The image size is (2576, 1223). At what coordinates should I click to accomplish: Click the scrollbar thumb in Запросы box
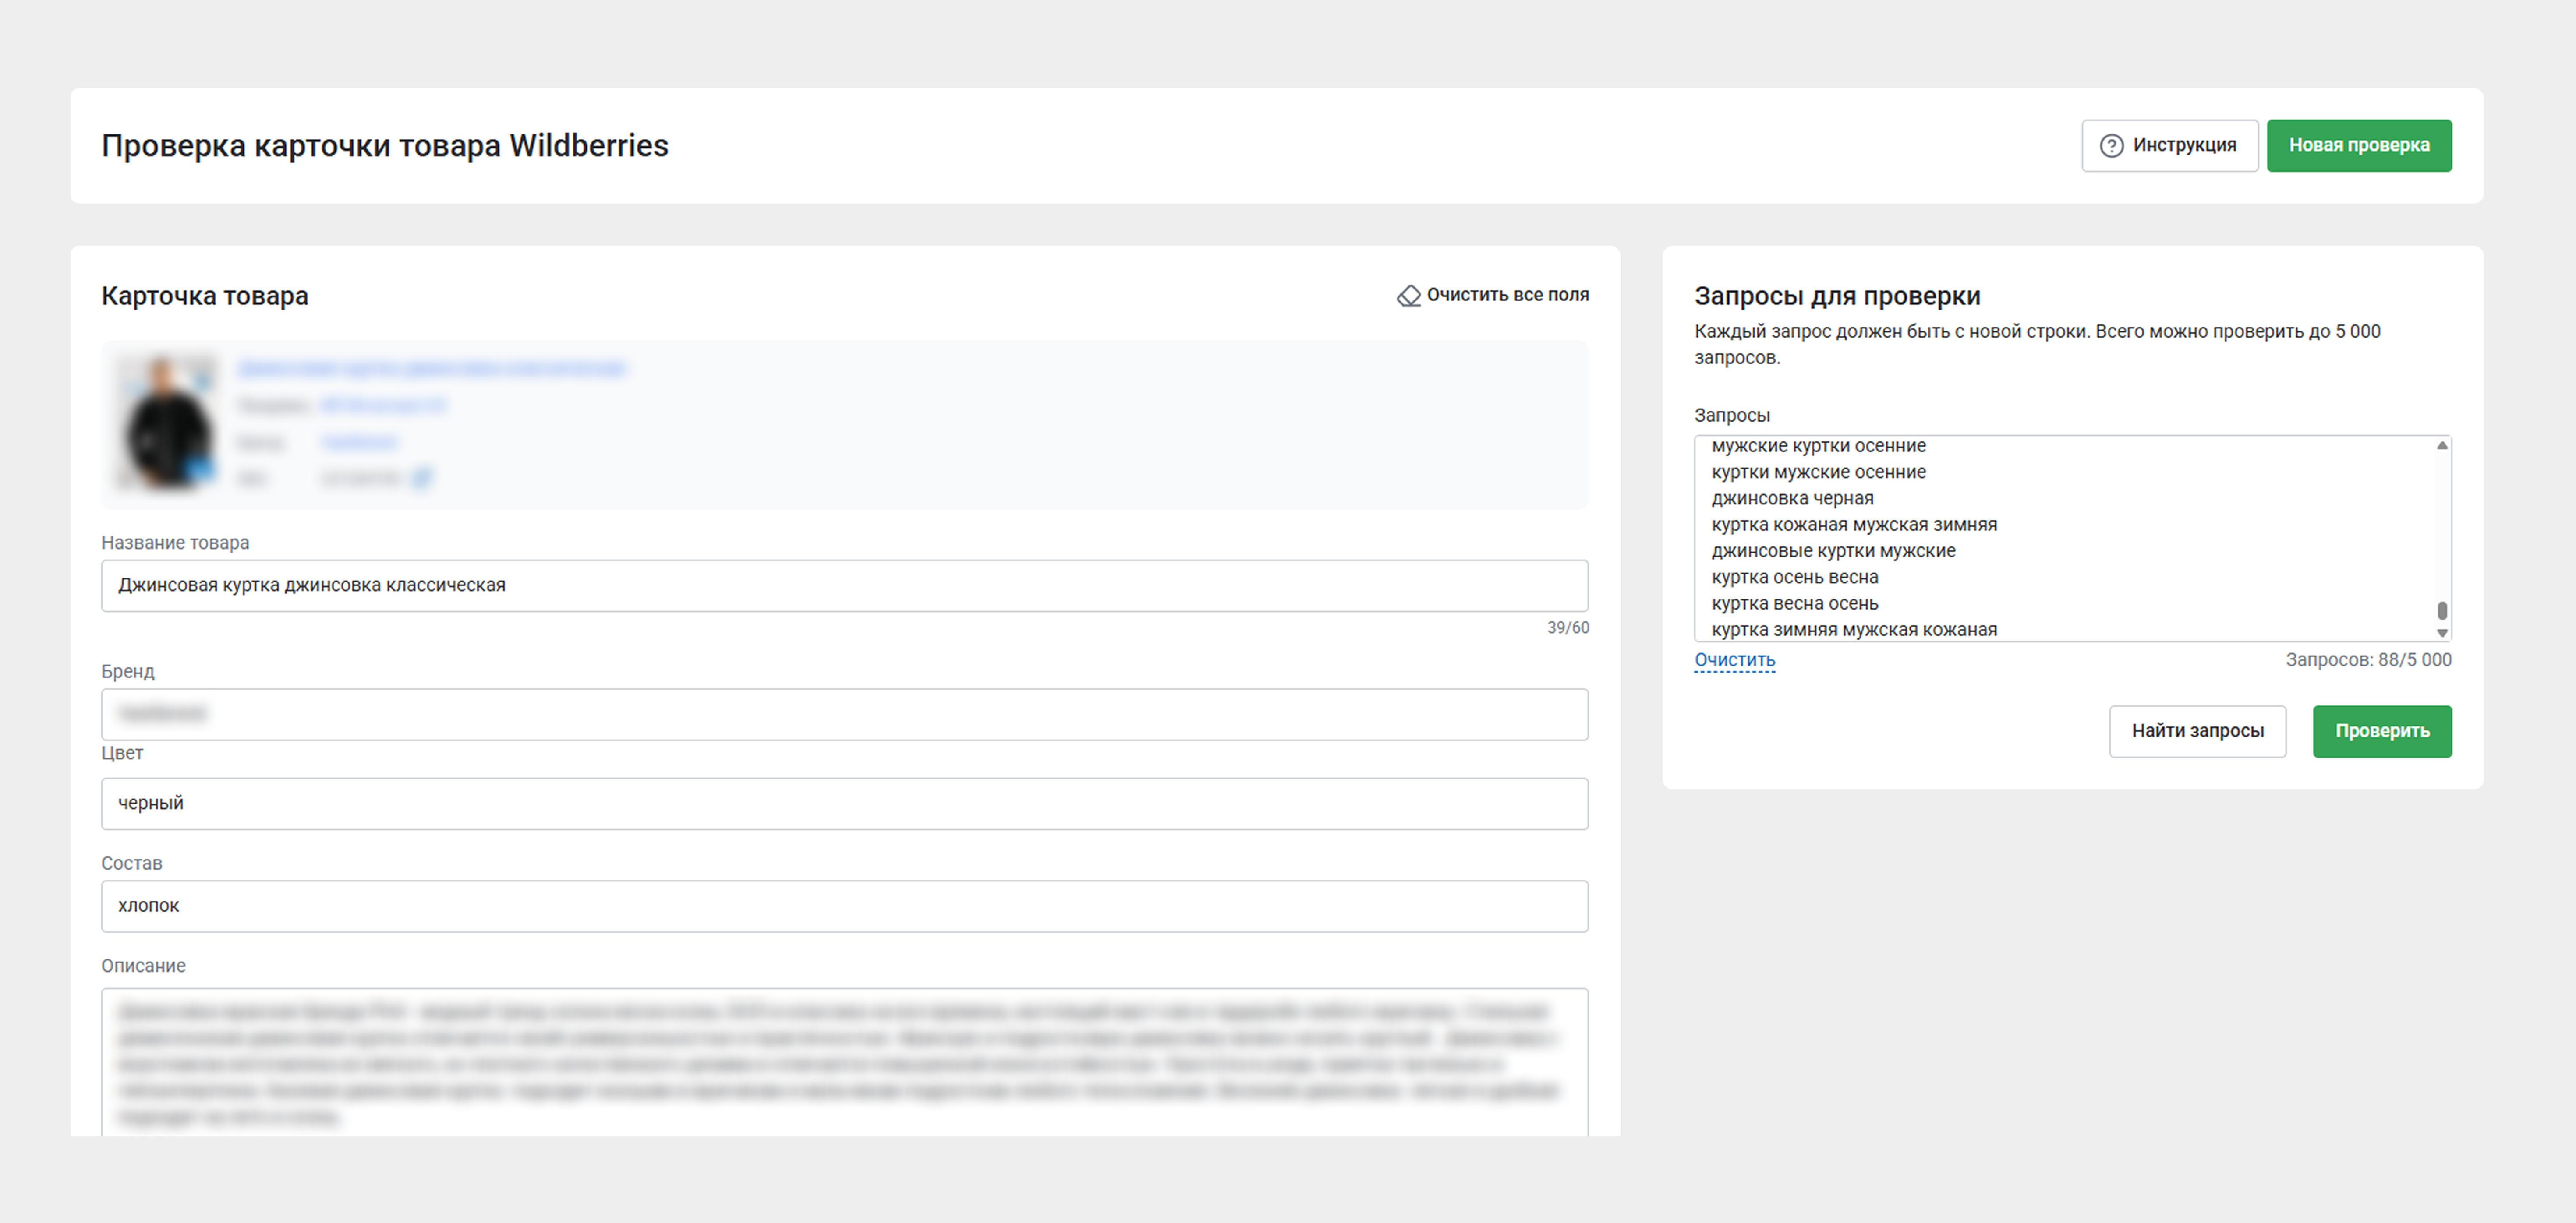point(2442,610)
